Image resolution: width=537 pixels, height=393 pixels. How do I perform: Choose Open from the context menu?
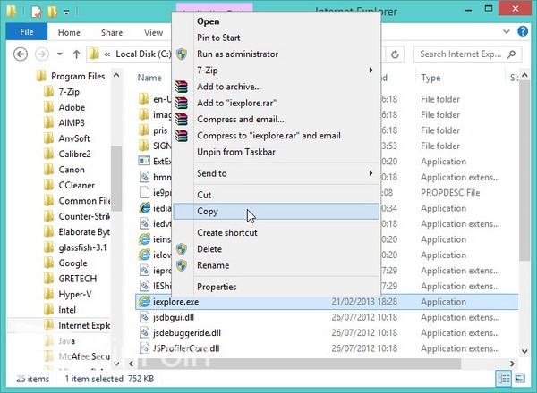point(276,21)
